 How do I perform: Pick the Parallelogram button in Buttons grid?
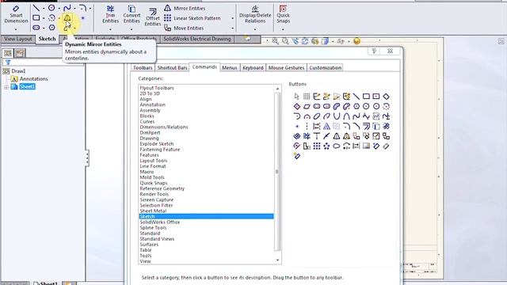[307, 106]
